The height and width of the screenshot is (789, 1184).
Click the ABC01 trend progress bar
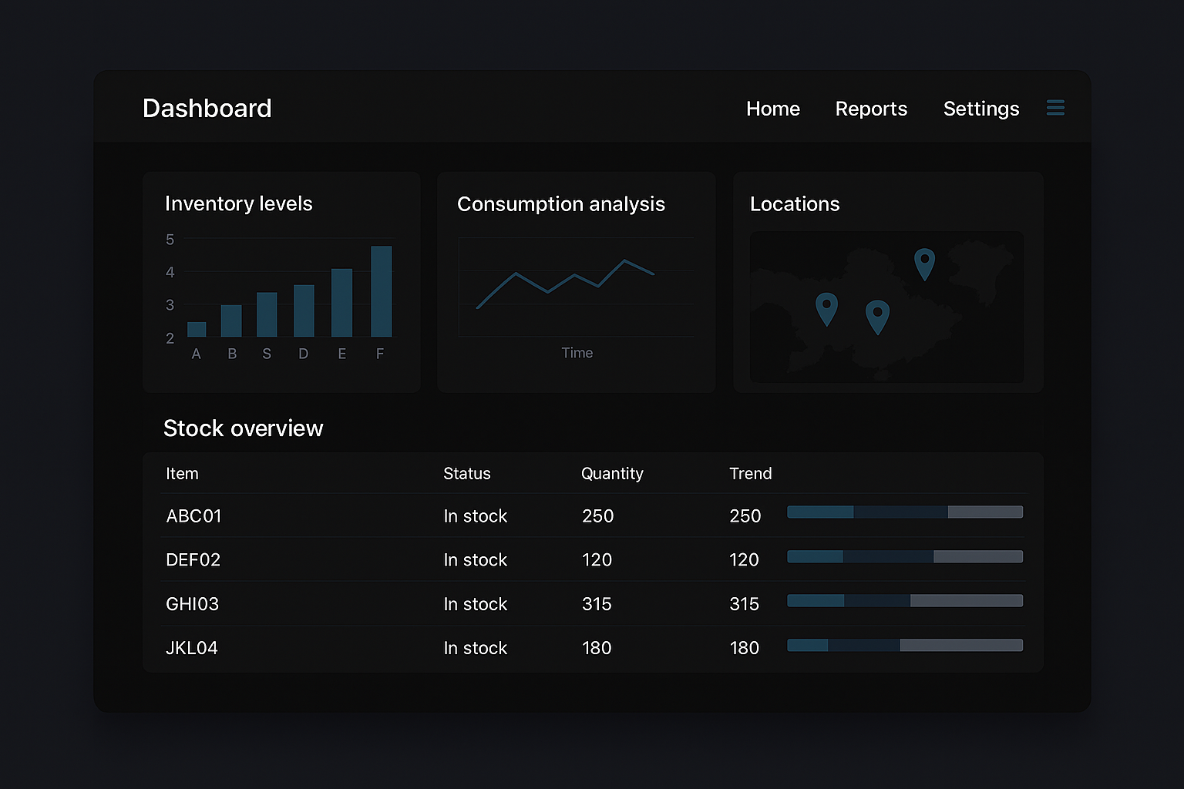(905, 512)
